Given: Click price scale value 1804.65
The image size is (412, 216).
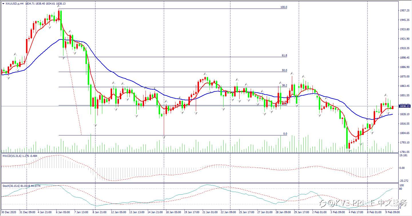Looking at the screenshot, I should pyautogui.click(x=405, y=133).
